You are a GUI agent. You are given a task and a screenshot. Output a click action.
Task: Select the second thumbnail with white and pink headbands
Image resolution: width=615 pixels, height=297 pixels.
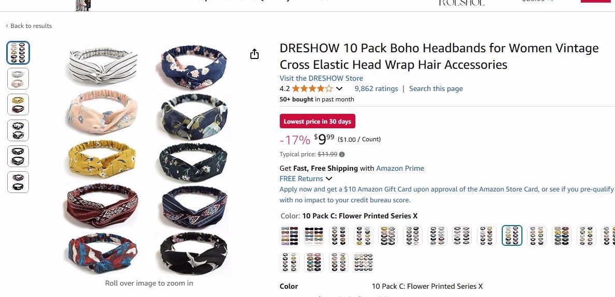pos(18,79)
